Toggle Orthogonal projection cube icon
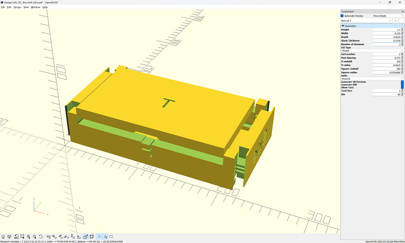The height and width of the screenshot is (243, 405). (92, 237)
